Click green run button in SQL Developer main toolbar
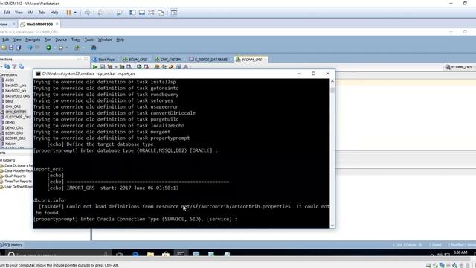Screen dimensions: 476x268 coord(48,48)
